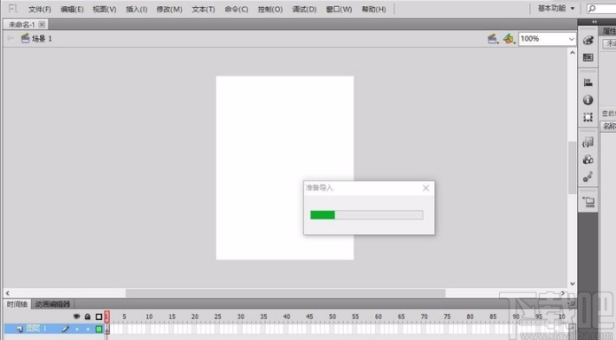616x340 pixels.
Task: Click frame 50 on the timeline ruler
Action: (x=333, y=317)
